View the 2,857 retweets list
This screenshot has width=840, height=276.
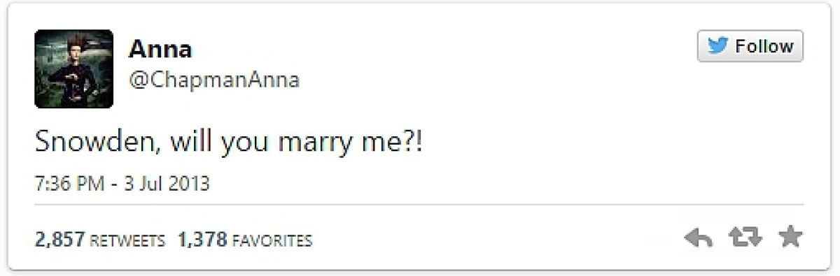[100, 240]
